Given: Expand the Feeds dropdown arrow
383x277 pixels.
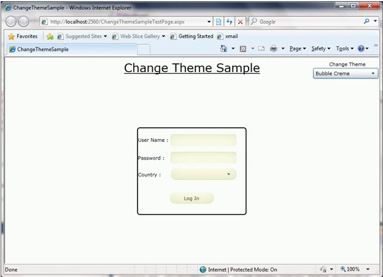Looking at the screenshot, I should coord(252,49).
